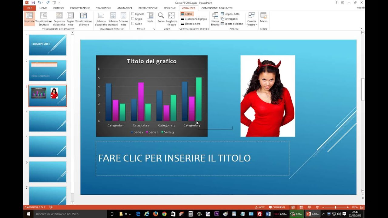Click the Note ribbon button

[150, 18]
